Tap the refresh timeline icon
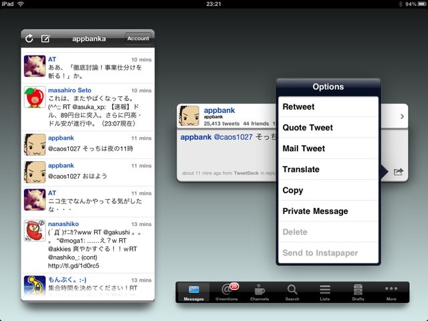Image resolution: width=428 pixels, height=321 pixels. 29,39
